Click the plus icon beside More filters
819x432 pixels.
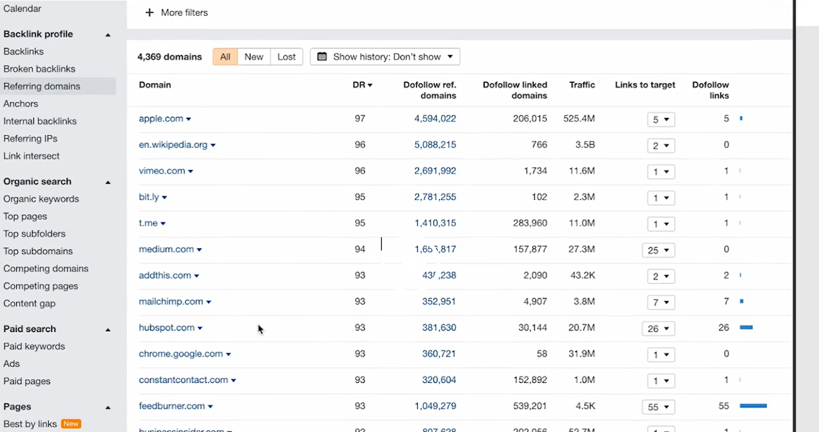[x=149, y=13]
